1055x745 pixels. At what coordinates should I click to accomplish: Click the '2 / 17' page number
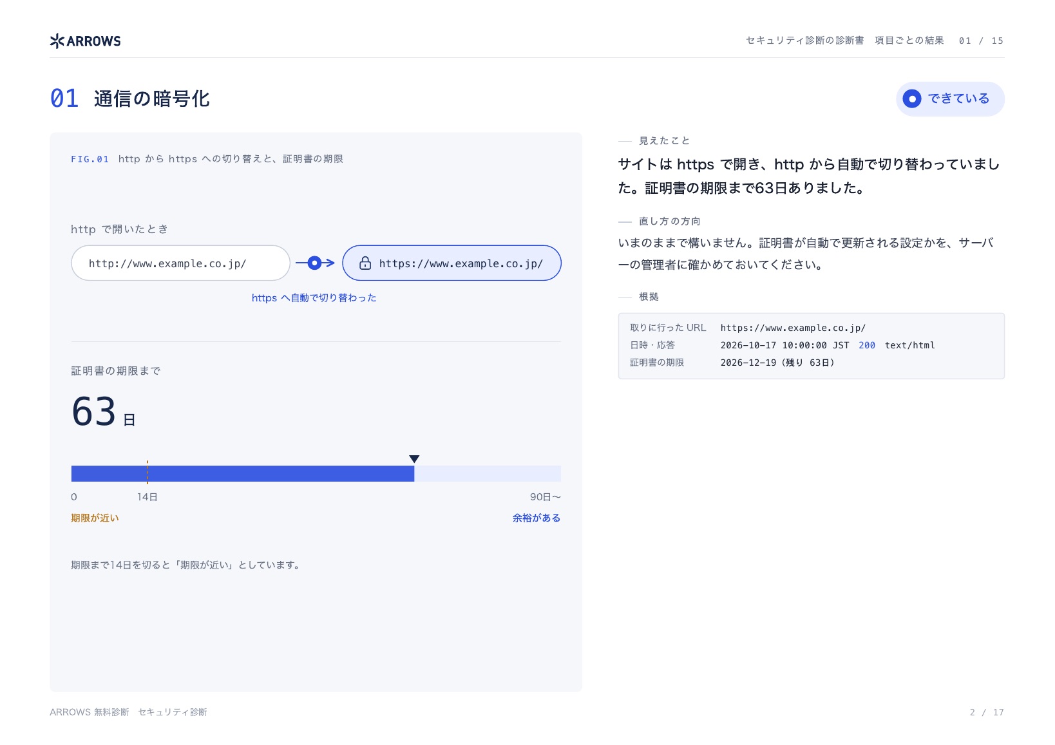pos(987,712)
